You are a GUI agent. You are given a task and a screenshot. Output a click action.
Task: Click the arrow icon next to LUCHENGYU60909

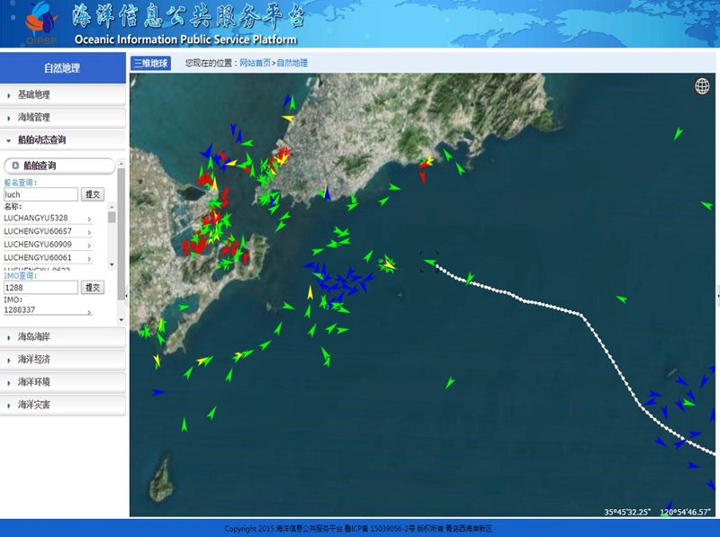click(89, 246)
